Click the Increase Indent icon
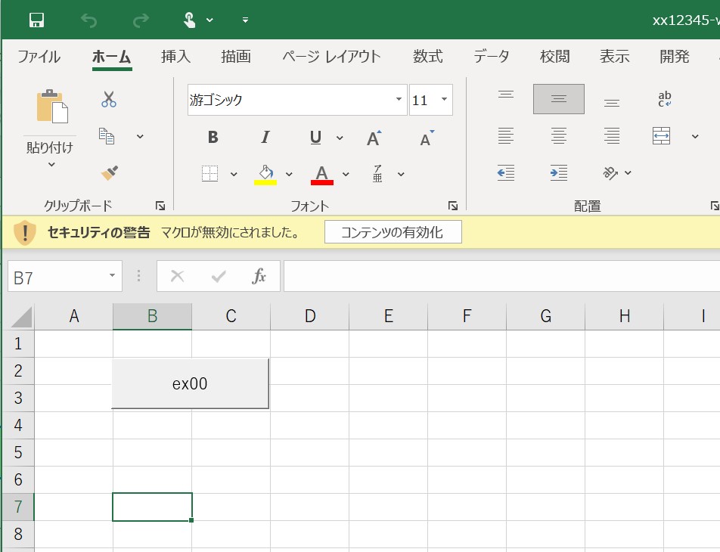The width and height of the screenshot is (720, 552). click(559, 173)
